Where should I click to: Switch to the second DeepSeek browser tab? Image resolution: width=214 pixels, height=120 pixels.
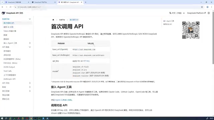click(44, 2)
